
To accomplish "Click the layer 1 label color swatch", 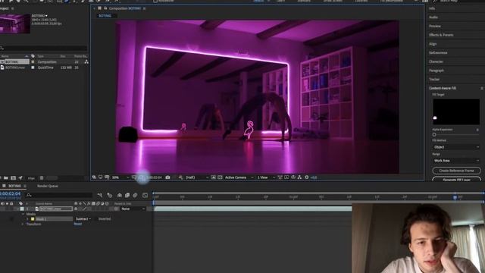I will click(x=22, y=209).
